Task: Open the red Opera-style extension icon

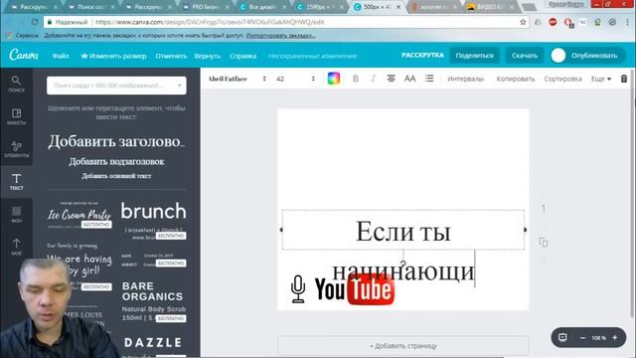Action: coord(567,22)
